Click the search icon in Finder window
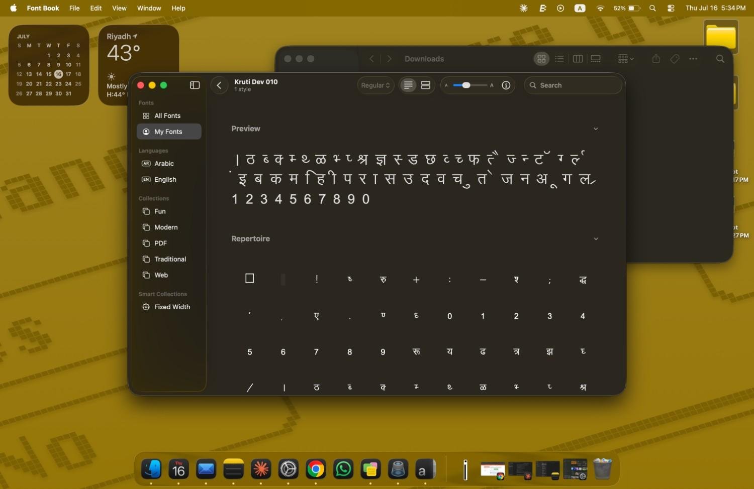Screen dimensions: 754x489 (x=720, y=59)
